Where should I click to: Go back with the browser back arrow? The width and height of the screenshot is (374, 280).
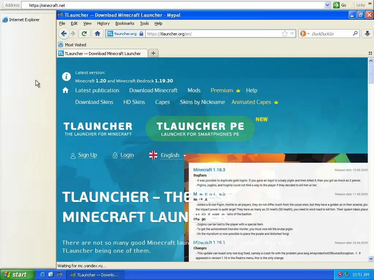coord(64,34)
